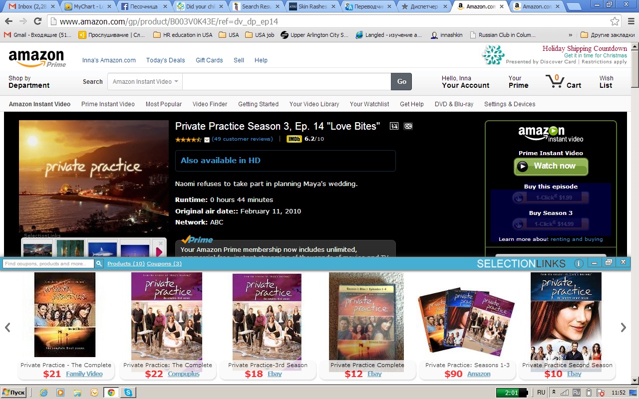Open Skype from the taskbar

128,393
